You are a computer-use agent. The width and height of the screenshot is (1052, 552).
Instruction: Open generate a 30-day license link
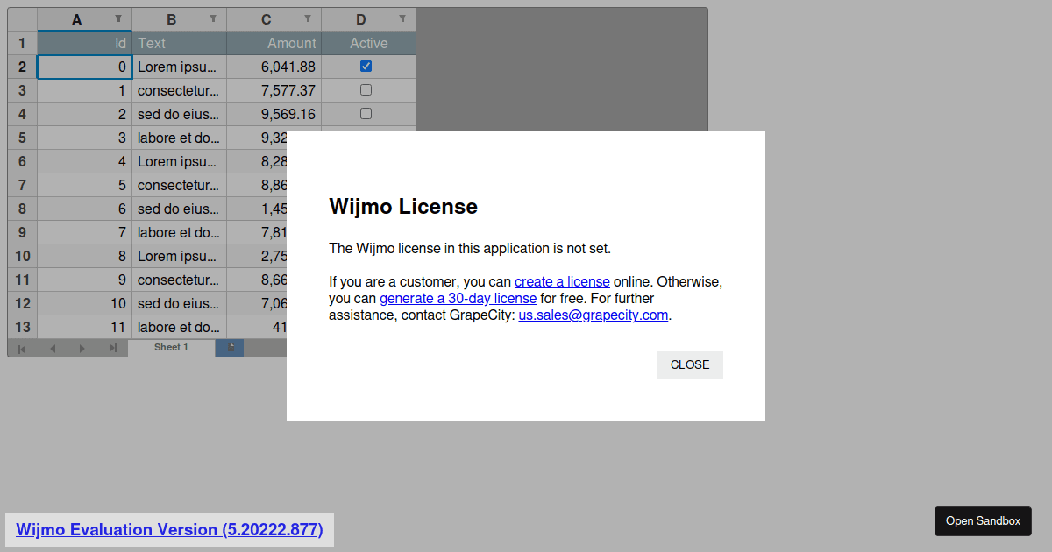click(458, 299)
